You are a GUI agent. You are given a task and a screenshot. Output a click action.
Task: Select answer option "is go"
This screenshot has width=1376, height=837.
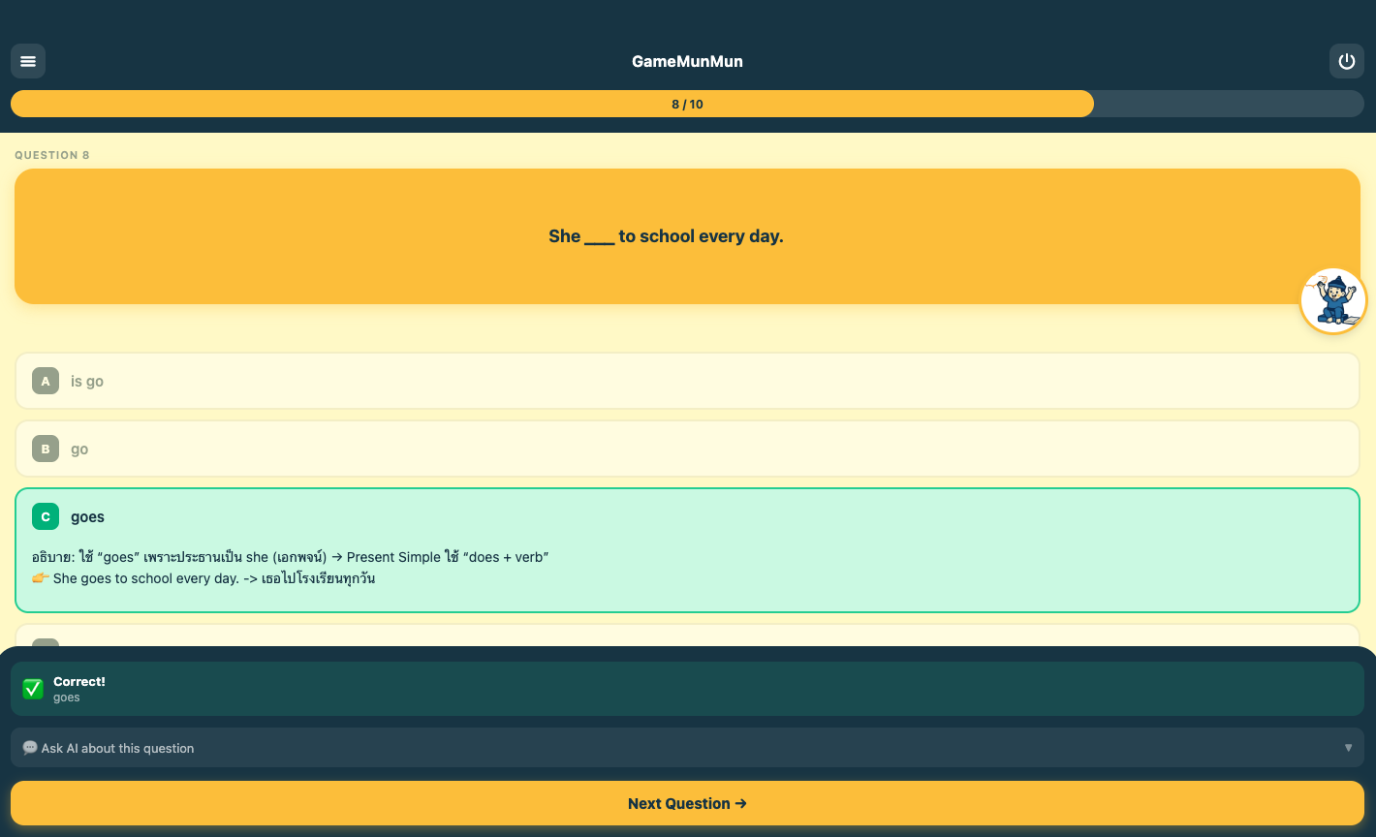tap(687, 381)
